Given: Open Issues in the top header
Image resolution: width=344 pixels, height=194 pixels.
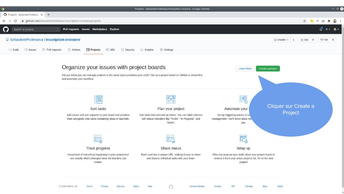Looking at the screenshot, I should coord(86,29).
